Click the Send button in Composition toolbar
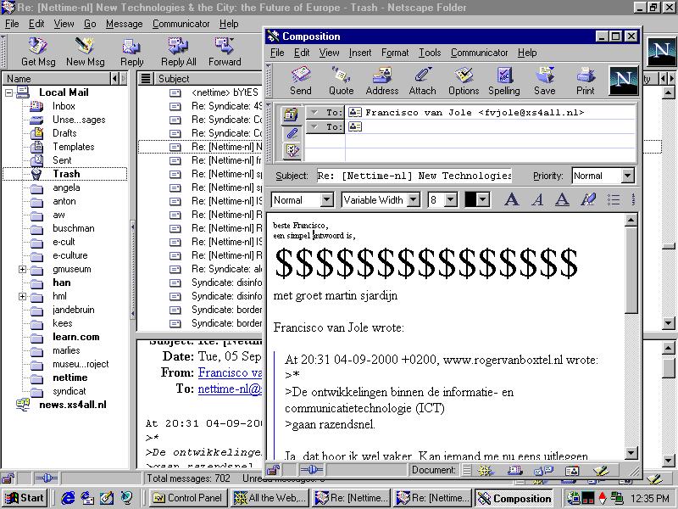The width and height of the screenshot is (678, 509). 300,81
